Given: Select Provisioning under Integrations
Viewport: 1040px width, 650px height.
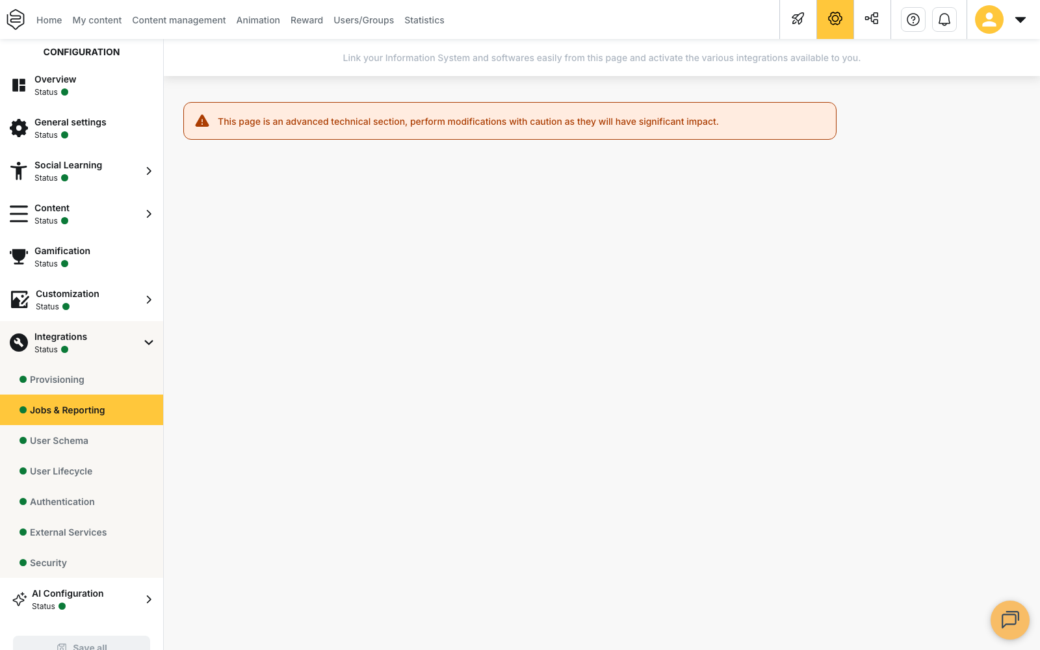Looking at the screenshot, I should coord(81,380).
